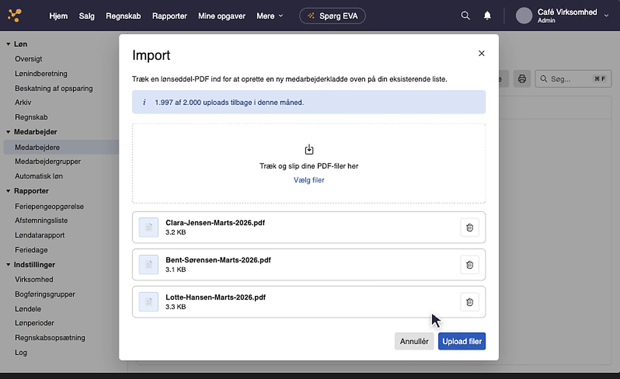
Task: Open Oversigt in sidebar
Action: pos(29,59)
